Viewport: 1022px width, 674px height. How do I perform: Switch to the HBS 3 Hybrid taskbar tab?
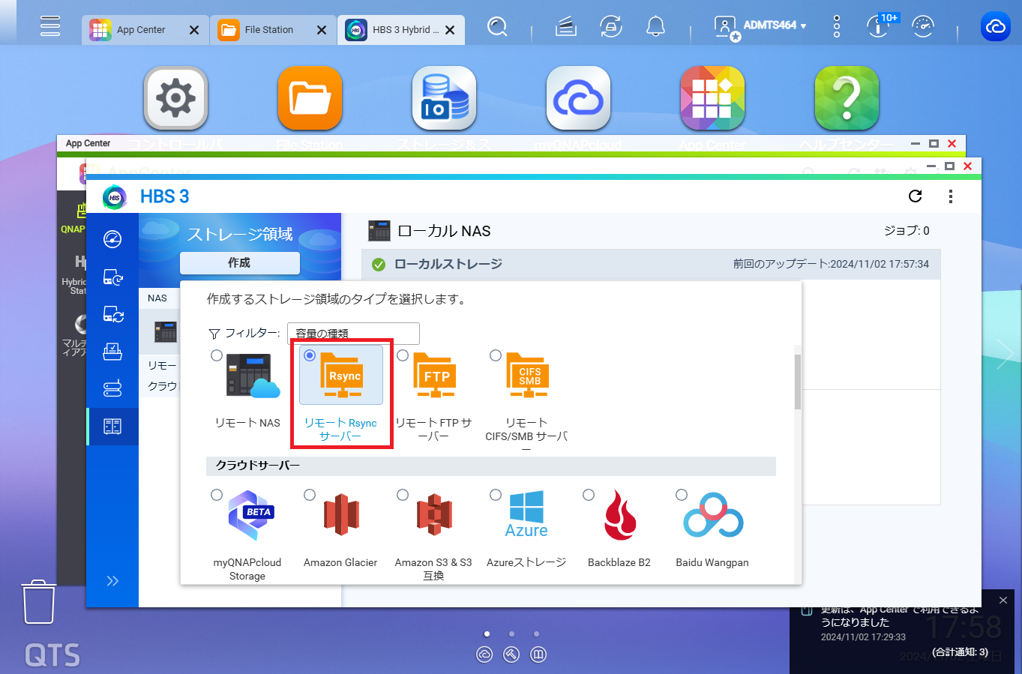(x=401, y=30)
